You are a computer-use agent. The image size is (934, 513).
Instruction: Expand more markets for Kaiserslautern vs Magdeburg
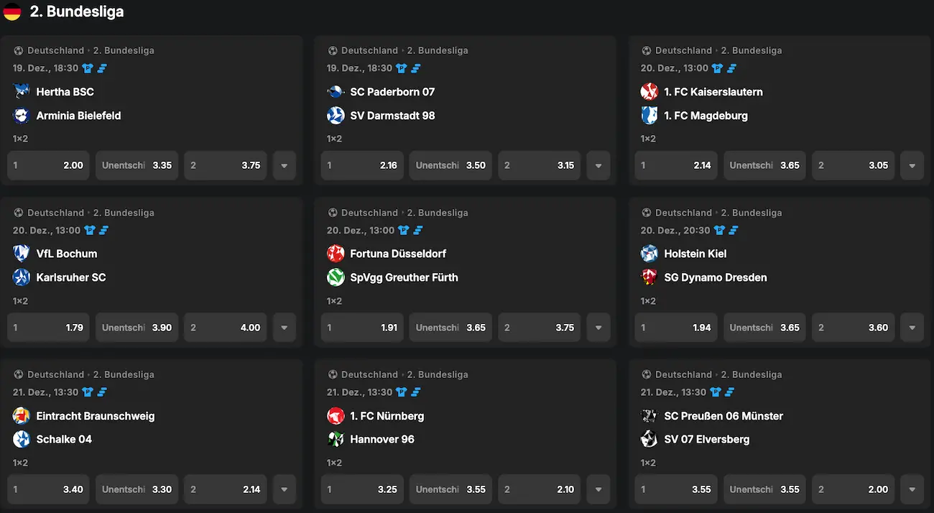[x=912, y=165]
